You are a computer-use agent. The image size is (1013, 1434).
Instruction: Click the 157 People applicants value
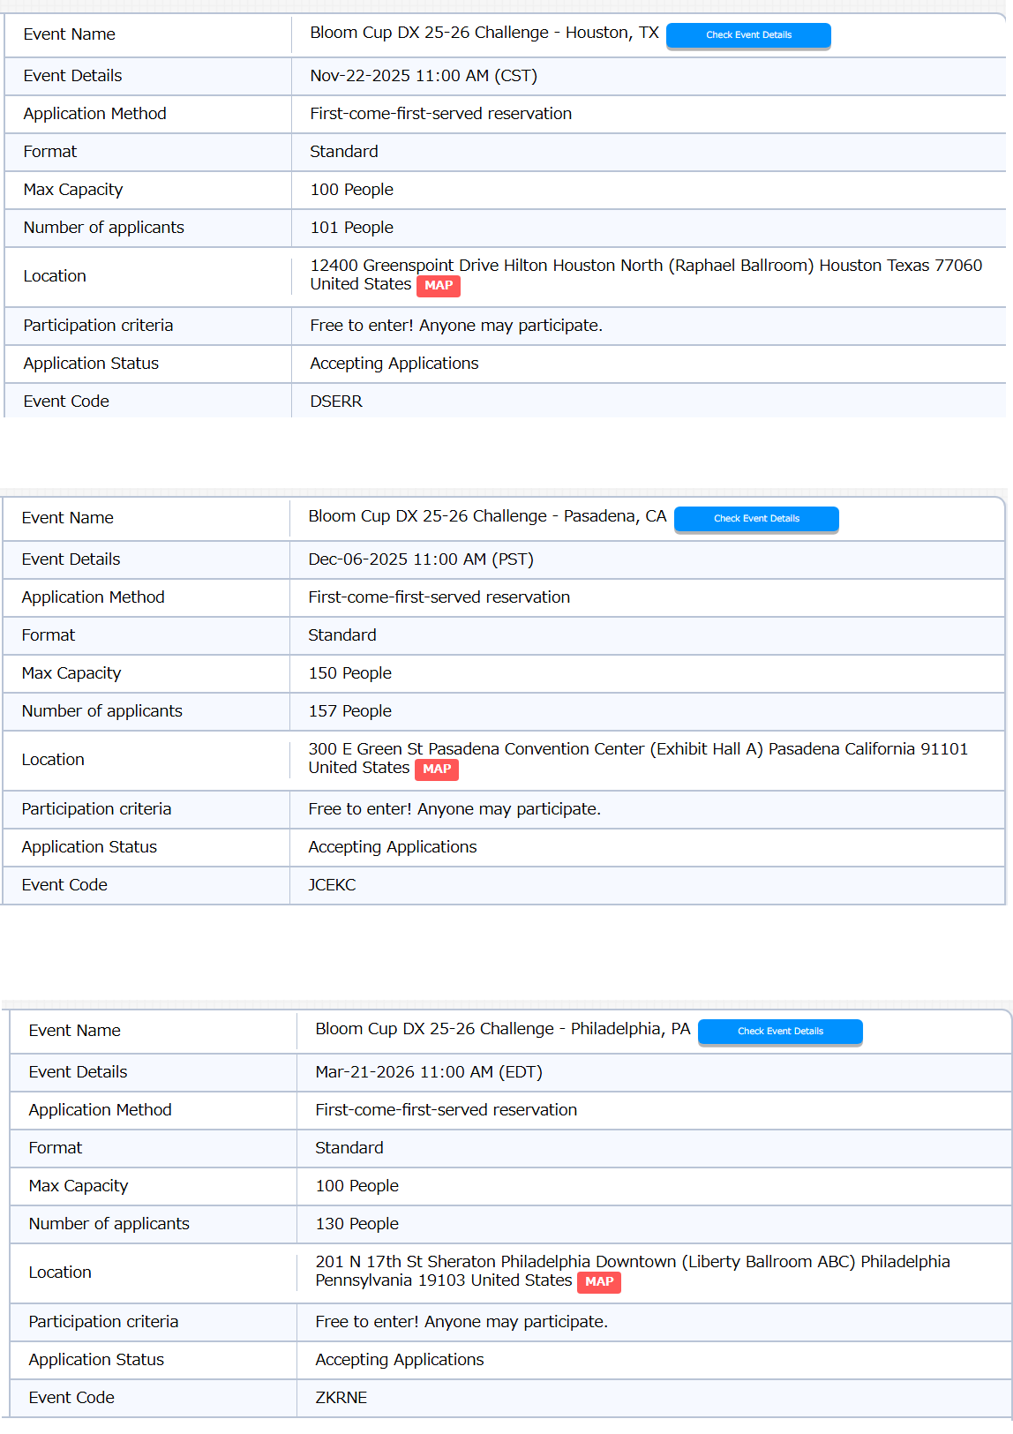pyautogui.click(x=350, y=711)
